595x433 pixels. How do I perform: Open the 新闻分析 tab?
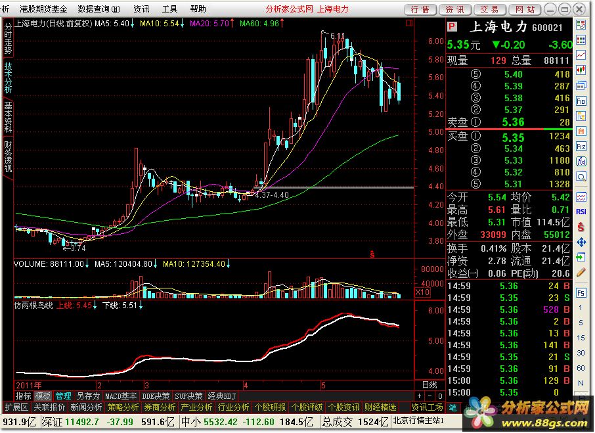pos(86,407)
